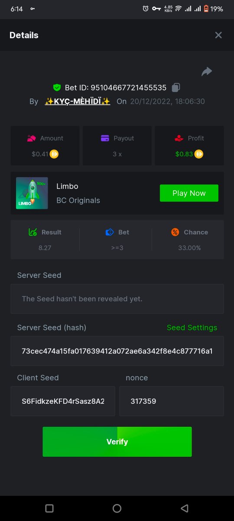Tap the purple Payout card icon
The image size is (234, 521).
click(x=104, y=138)
